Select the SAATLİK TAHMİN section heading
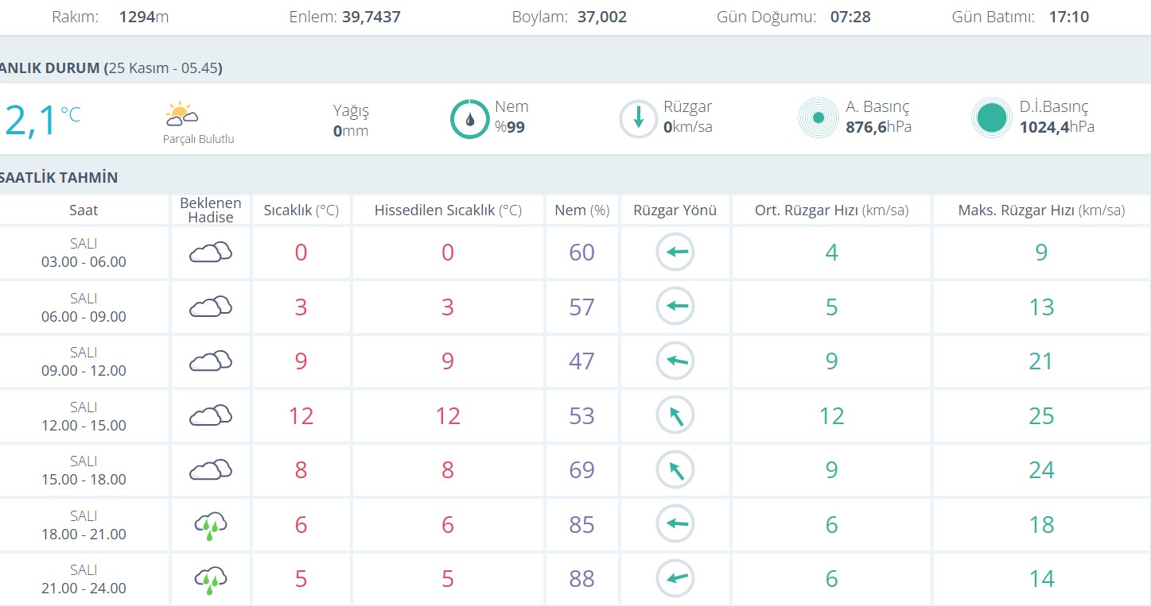 click(x=59, y=177)
